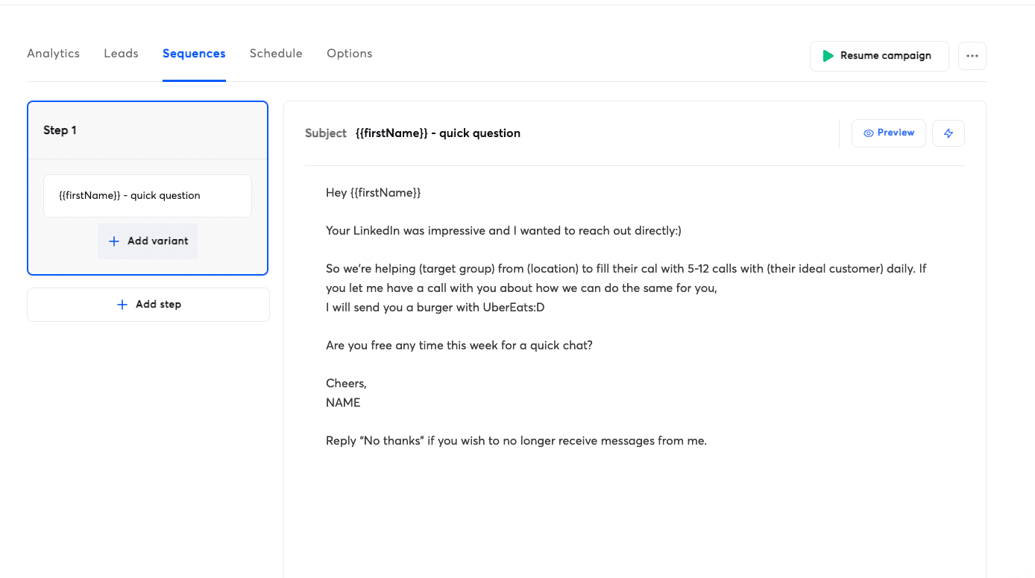This screenshot has width=1035, height=578.
Task: Open the three-dots more options menu
Action: click(x=972, y=56)
